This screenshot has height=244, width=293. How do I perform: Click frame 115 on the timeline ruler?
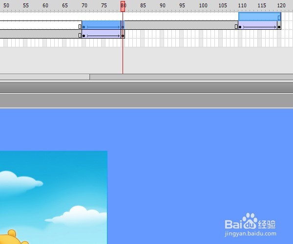coord(262,5)
